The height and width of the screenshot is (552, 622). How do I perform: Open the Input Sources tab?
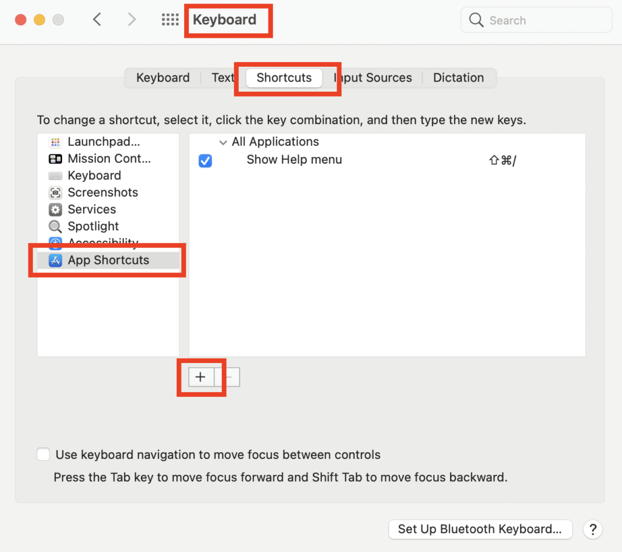[x=372, y=77]
